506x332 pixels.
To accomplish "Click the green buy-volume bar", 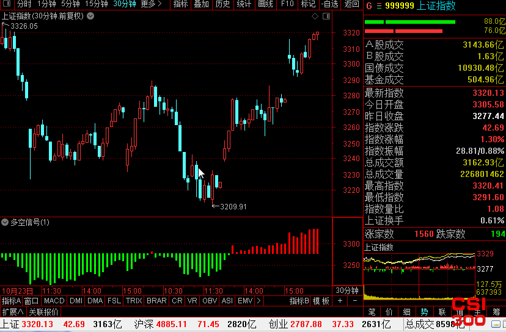I will (x=410, y=22).
